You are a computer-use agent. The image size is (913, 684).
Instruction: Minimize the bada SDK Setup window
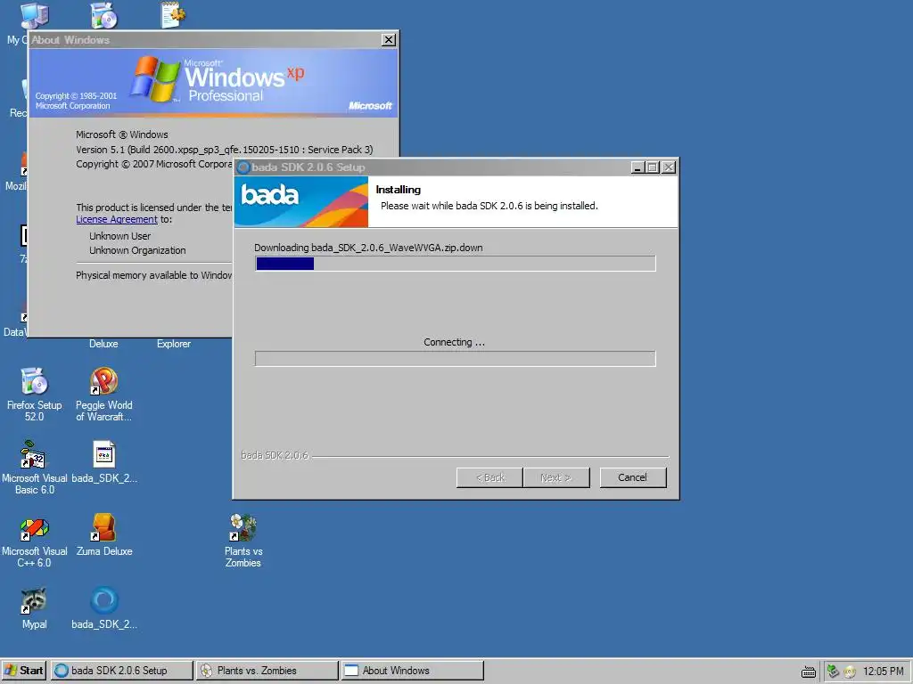click(x=637, y=167)
